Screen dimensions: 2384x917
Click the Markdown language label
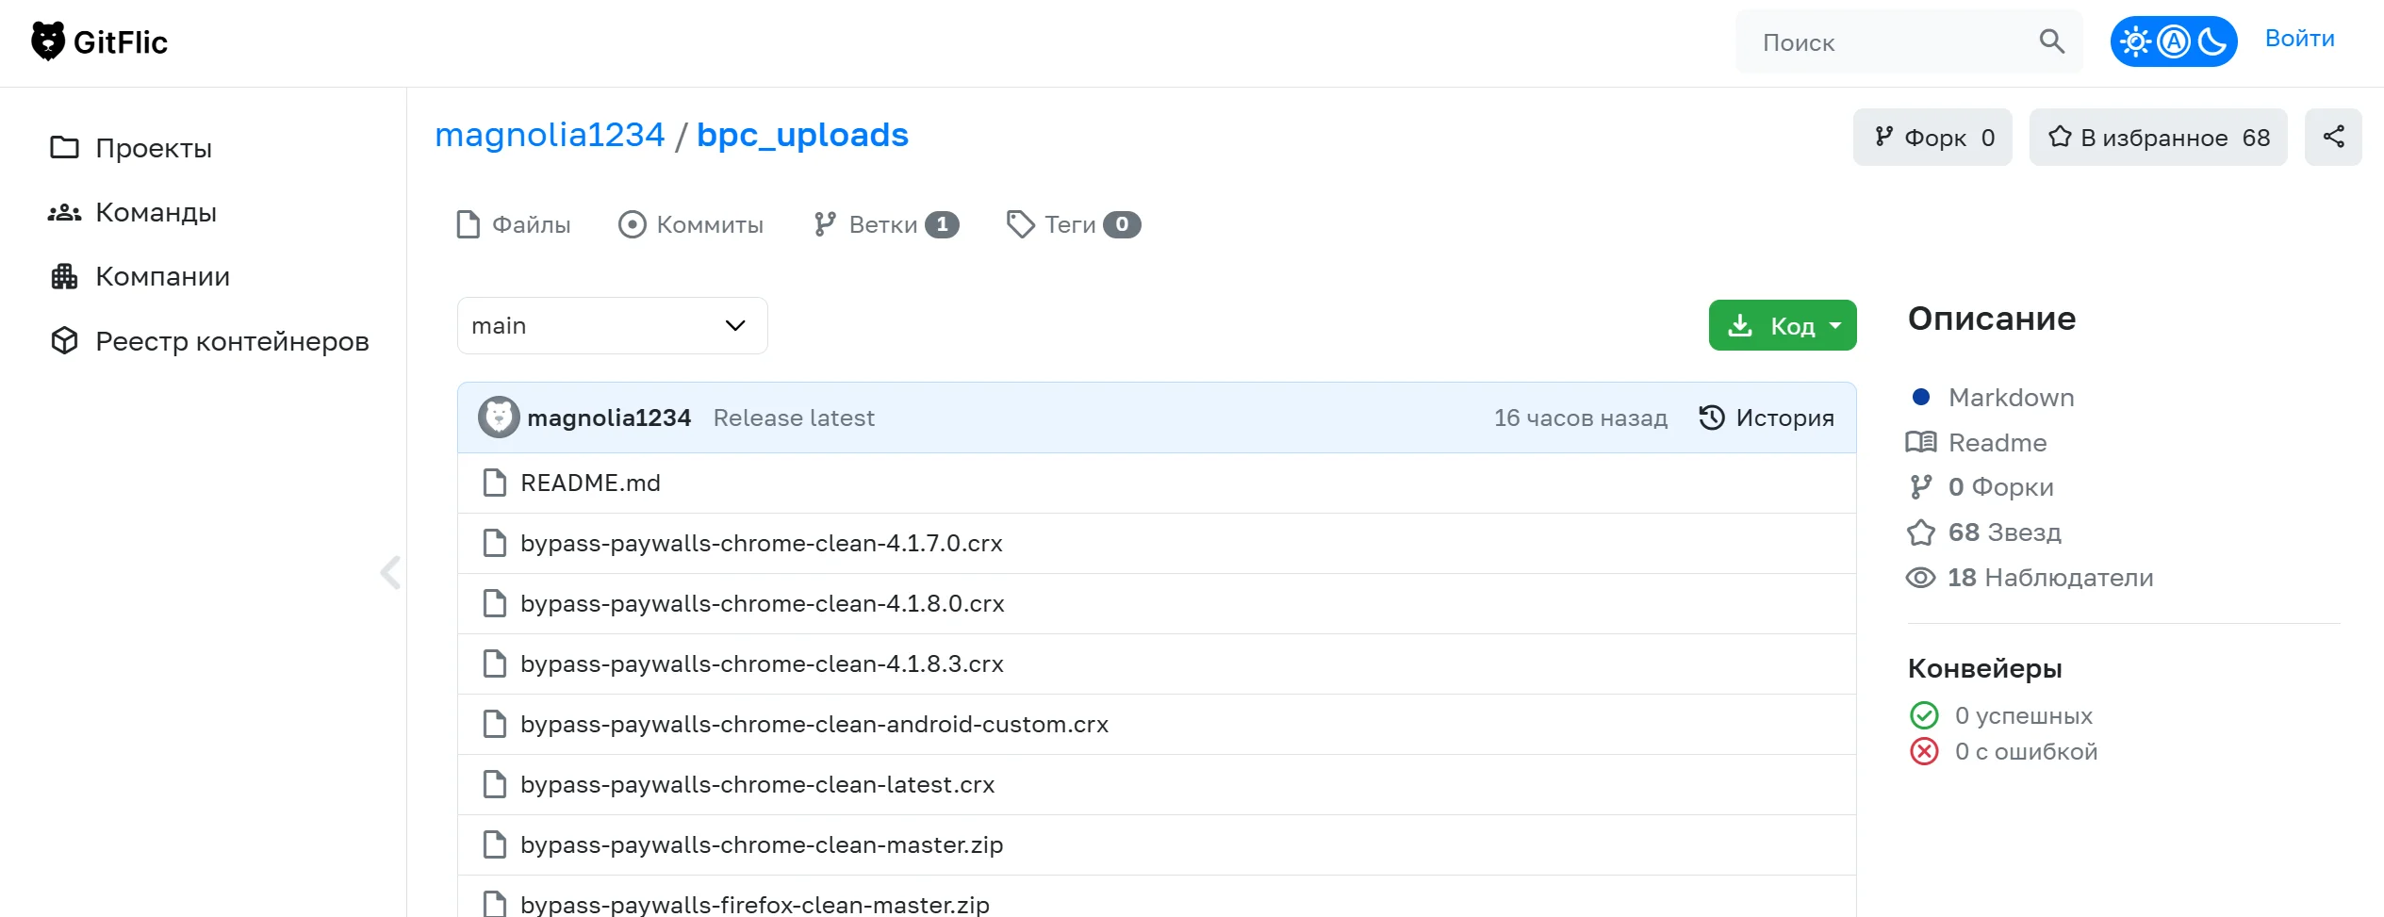(x=2012, y=397)
